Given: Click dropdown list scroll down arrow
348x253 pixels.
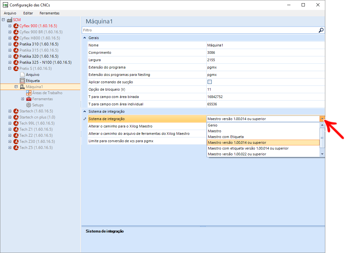Looking at the screenshot, I should click(x=322, y=154).
